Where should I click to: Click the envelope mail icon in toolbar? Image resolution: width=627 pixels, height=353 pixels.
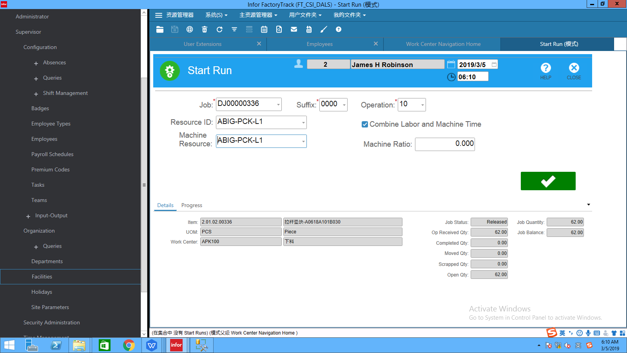294,29
